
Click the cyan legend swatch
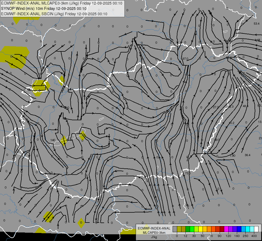(248, 229)
